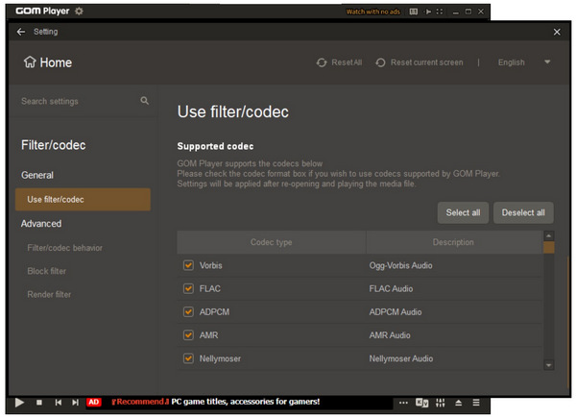Skip to next track
The image size is (576, 418).
click(x=75, y=403)
